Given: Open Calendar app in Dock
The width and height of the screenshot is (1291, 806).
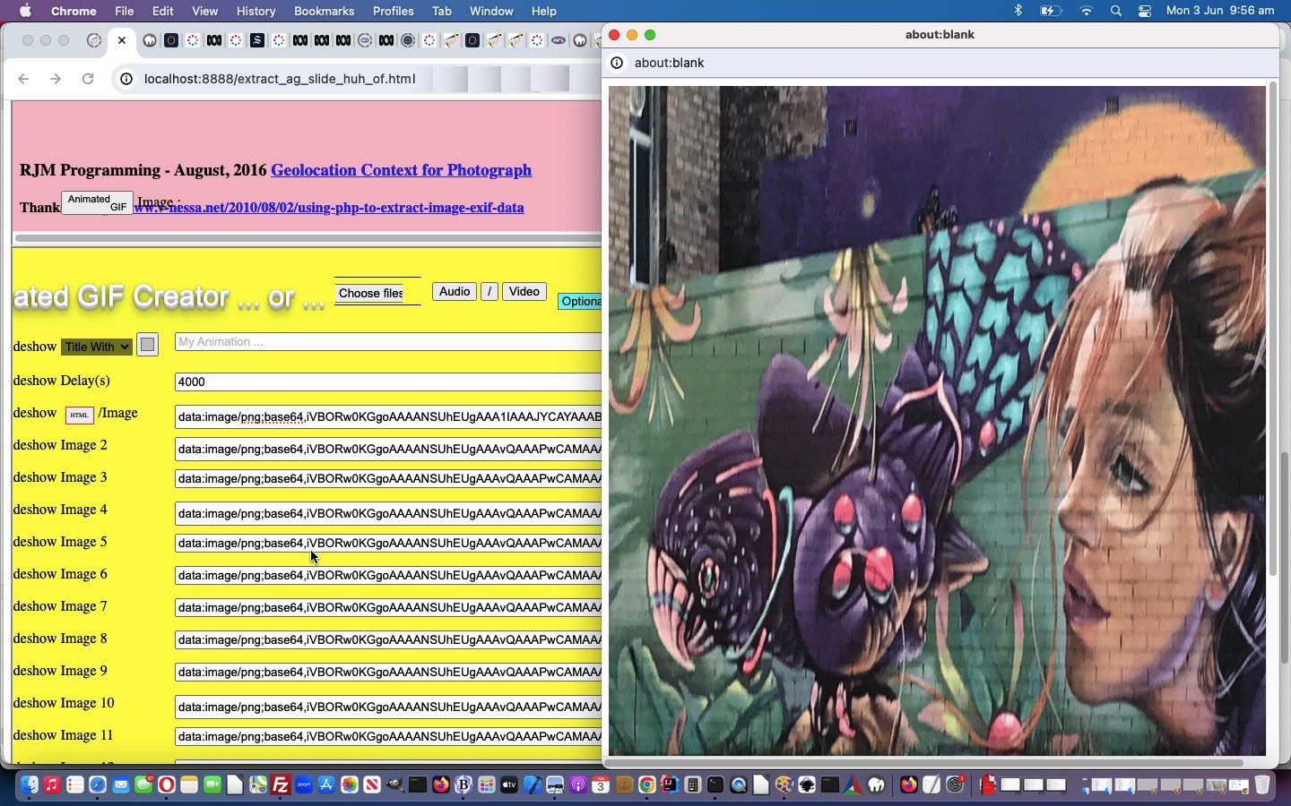Looking at the screenshot, I should (601, 785).
